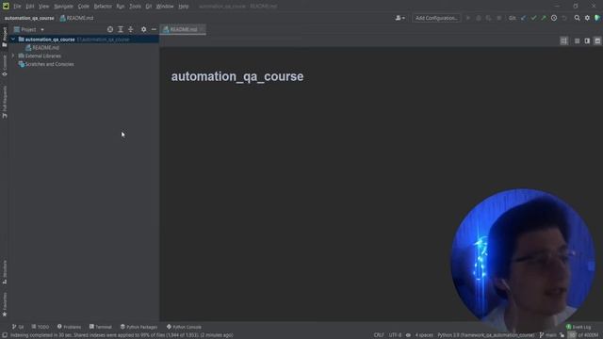Open the TODO tool window

pos(41,327)
